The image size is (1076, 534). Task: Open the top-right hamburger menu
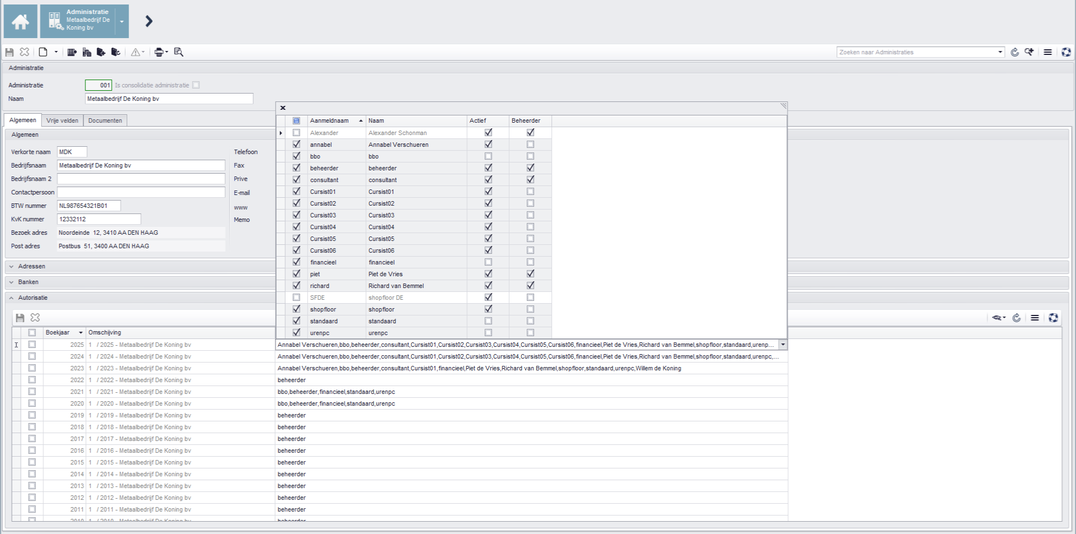pyautogui.click(x=1047, y=52)
